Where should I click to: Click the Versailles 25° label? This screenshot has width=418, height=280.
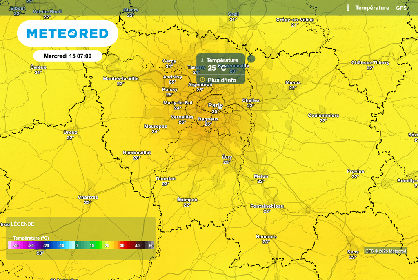pyautogui.click(x=182, y=120)
